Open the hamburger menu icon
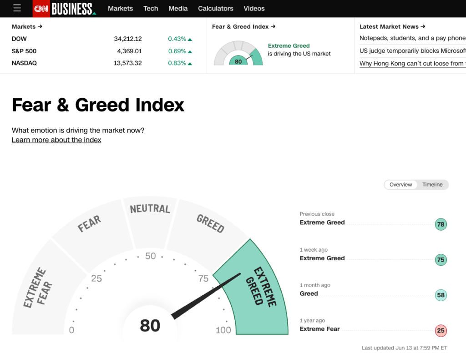The width and height of the screenshot is (466, 364). pyautogui.click(x=17, y=8)
